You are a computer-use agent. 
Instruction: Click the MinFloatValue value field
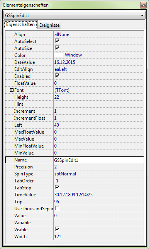[x=98, y=146]
